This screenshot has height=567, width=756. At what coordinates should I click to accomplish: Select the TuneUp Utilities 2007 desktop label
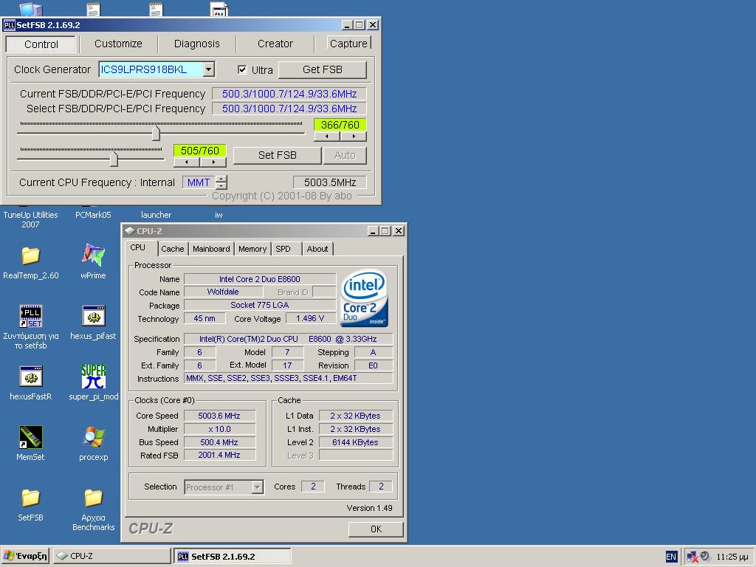(30, 219)
